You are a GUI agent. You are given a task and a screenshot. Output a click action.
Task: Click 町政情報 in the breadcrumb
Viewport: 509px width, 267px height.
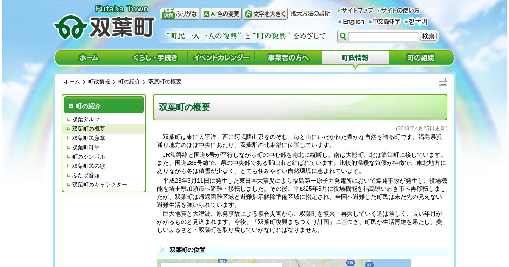(x=99, y=82)
